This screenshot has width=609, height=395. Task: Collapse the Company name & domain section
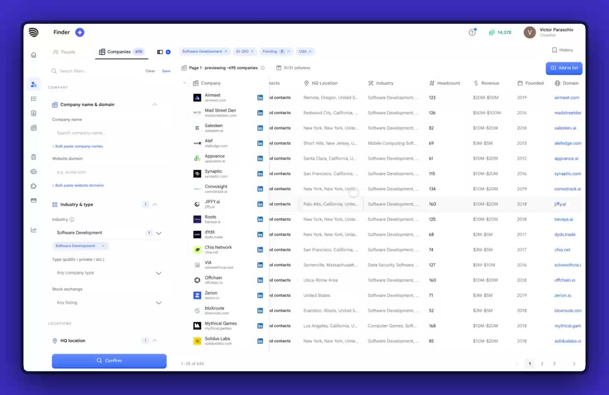tap(154, 104)
